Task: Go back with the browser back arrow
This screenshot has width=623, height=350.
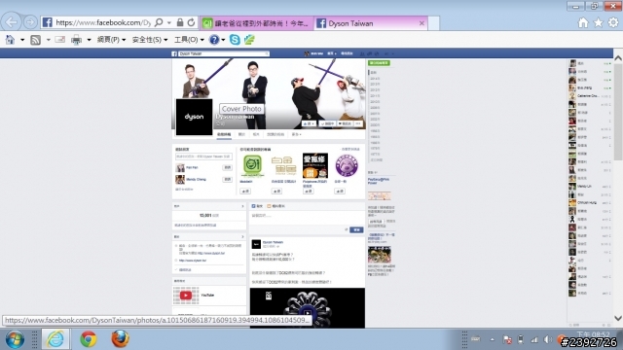Action: click(11, 22)
